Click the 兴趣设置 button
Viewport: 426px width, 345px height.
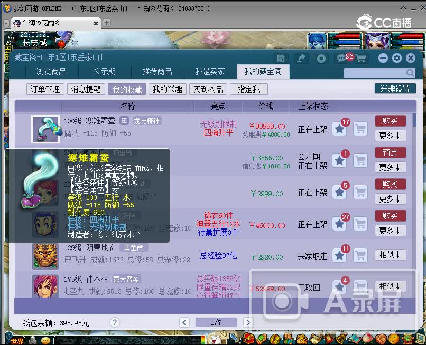pos(395,89)
